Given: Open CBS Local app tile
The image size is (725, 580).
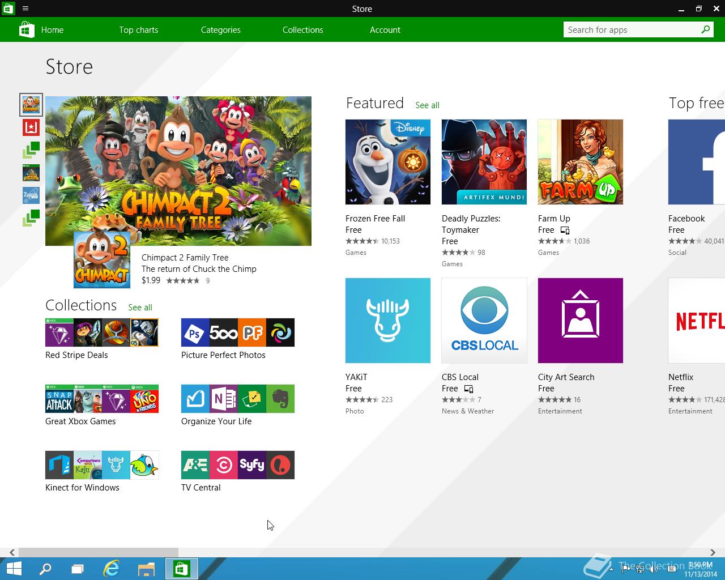Looking at the screenshot, I should point(484,321).
